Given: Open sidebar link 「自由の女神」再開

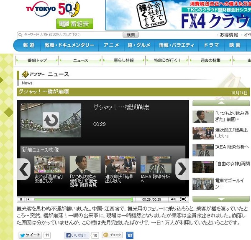Looking at the screenshot, I should coord(232,164).
